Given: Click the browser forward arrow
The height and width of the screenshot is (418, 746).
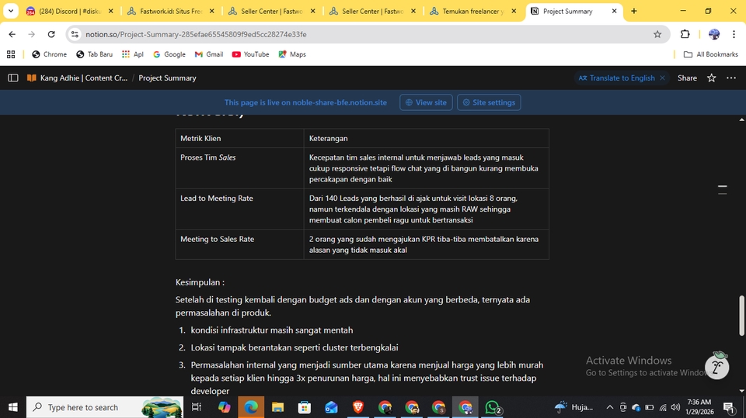Looking at the screenshot, I should coord(31,34).
